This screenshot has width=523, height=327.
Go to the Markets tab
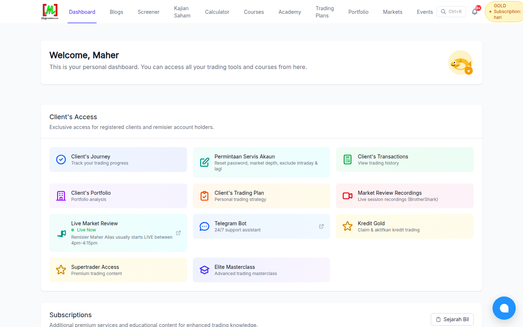pos(393,12)
